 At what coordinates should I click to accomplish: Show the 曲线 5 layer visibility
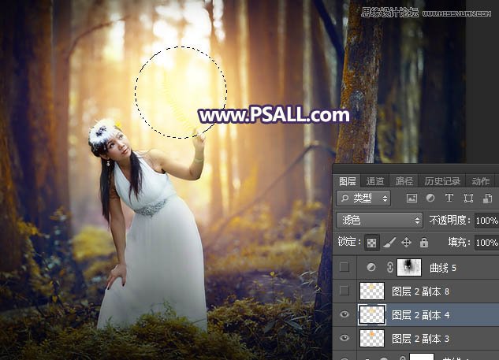click(x=344, y=267)
